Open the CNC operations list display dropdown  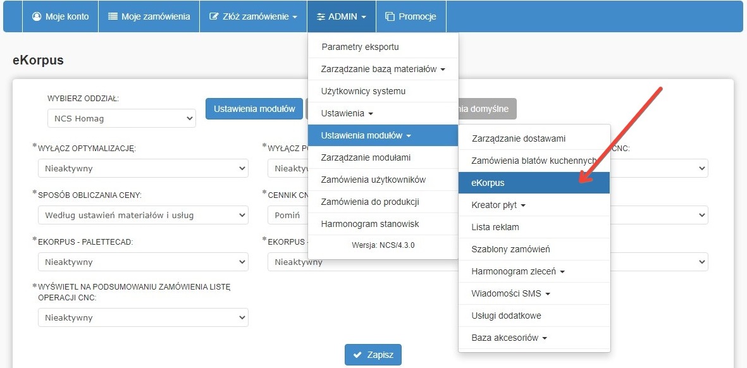143,317
